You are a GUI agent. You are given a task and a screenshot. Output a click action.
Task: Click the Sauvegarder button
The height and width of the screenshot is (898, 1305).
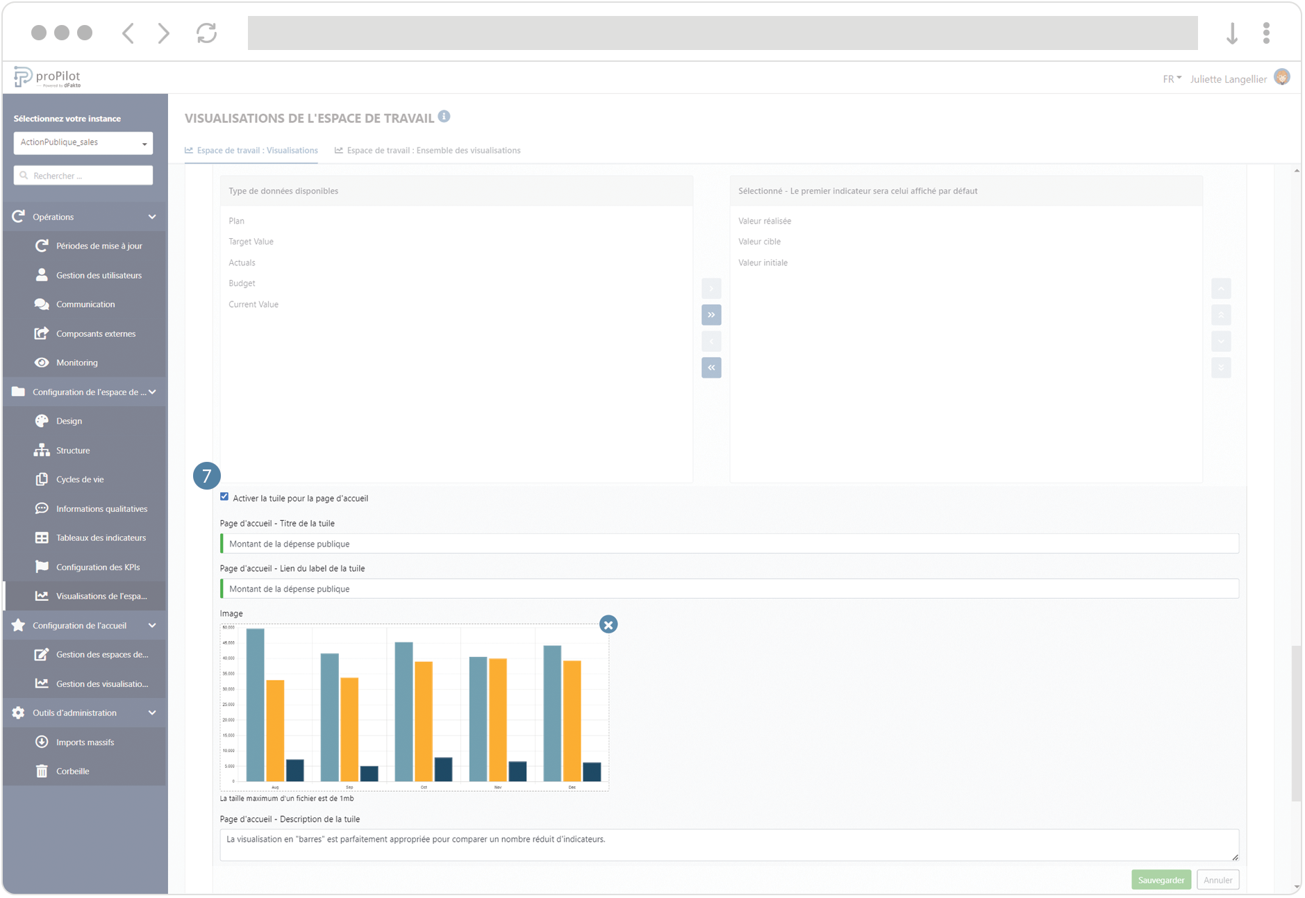click(1161, 879)
